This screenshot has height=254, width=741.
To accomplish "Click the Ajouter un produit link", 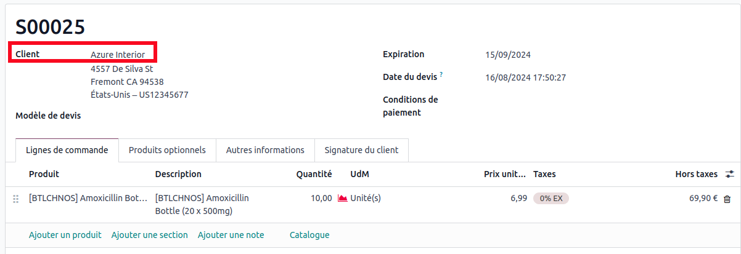I will (x=65, y=235).
